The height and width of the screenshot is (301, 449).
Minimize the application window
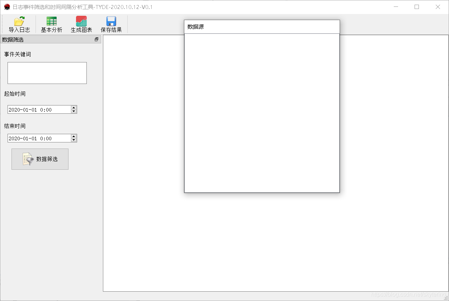point(396,7)
